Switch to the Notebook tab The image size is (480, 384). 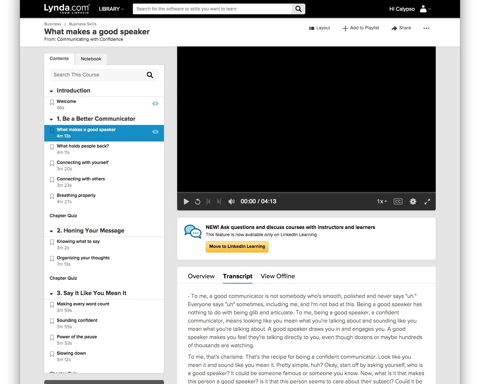pos(91,59)
